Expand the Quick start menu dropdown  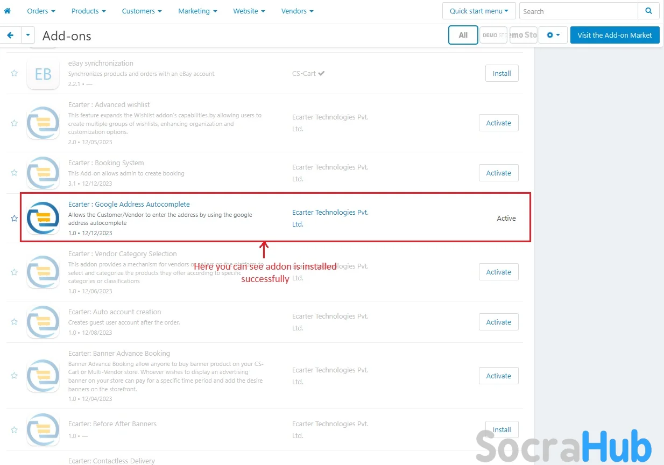pyautogui.click(x=479, y=11)
